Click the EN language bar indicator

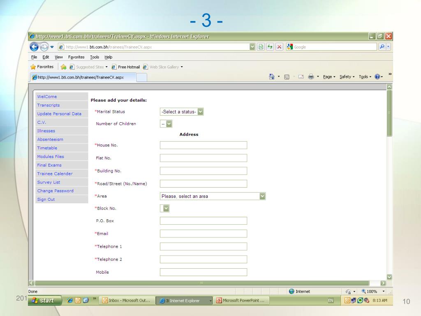[x=331, y=300]
